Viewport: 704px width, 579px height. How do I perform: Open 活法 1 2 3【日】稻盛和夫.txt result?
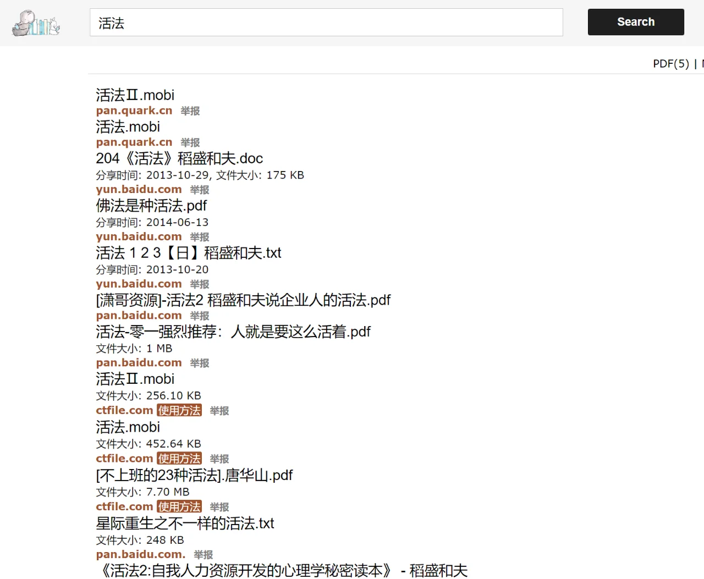click(x=189, y=253)
